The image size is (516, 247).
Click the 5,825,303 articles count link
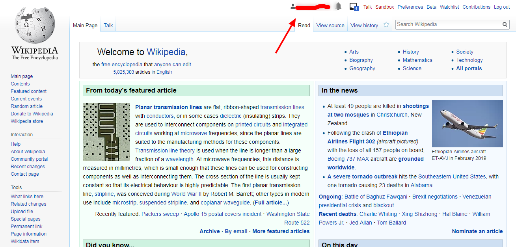(x=123, y=72)
